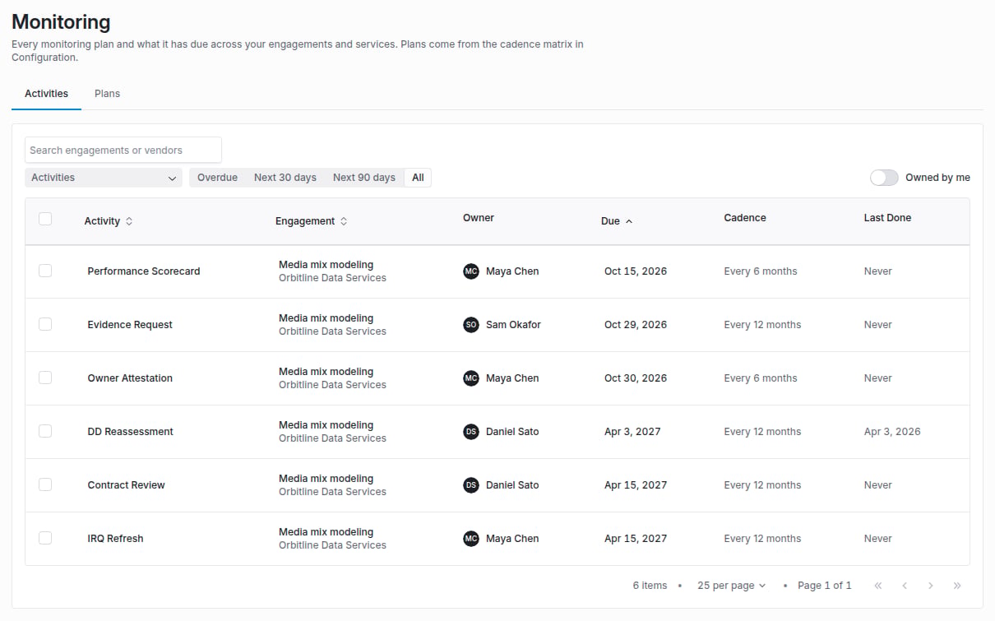Click Maya Chen avatar in Performance Scorecard row

pos(471,271)
